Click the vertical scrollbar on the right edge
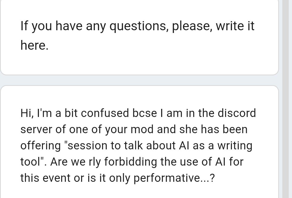This screenshot has width=292, height=198. (x=287, y=99)
